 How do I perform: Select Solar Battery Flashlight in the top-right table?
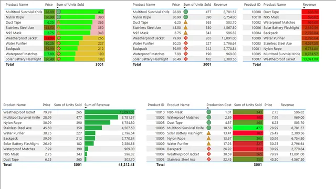[x=281, y=28]
